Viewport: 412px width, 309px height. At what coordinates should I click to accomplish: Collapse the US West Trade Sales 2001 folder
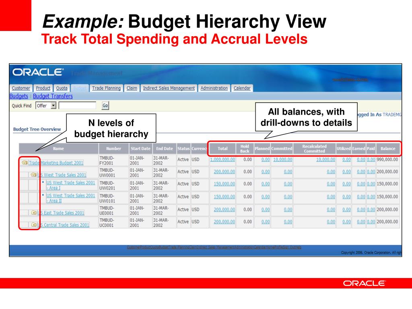(33, 175)
